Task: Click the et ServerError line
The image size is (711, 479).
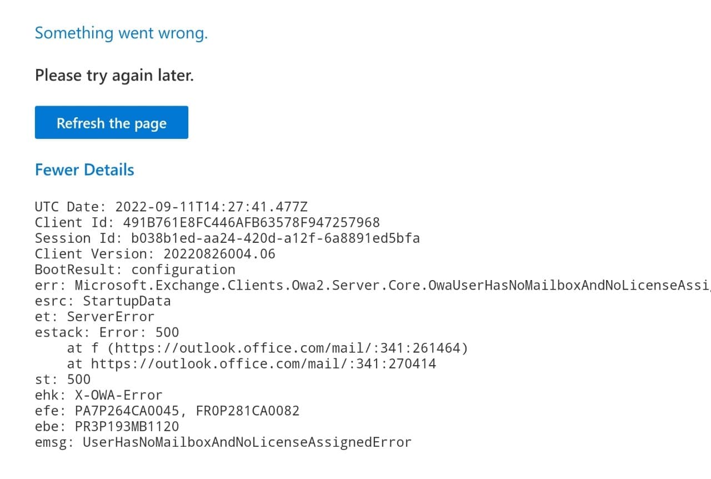Action: point(95,317)
